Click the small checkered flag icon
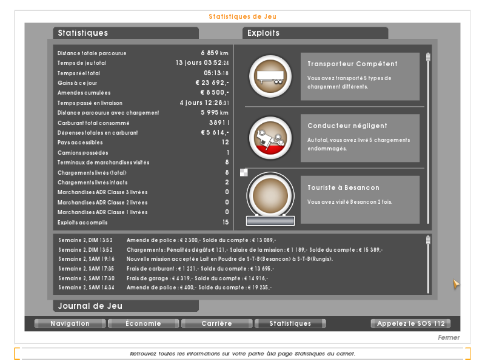 point(244,172)
